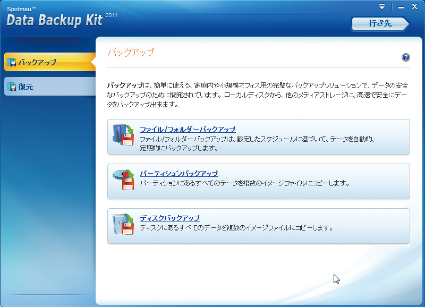The height and width of the screenshot is (307, 425).
Task: Select the バックアップ tab in the sidebar
Action: tap(50, 62)
